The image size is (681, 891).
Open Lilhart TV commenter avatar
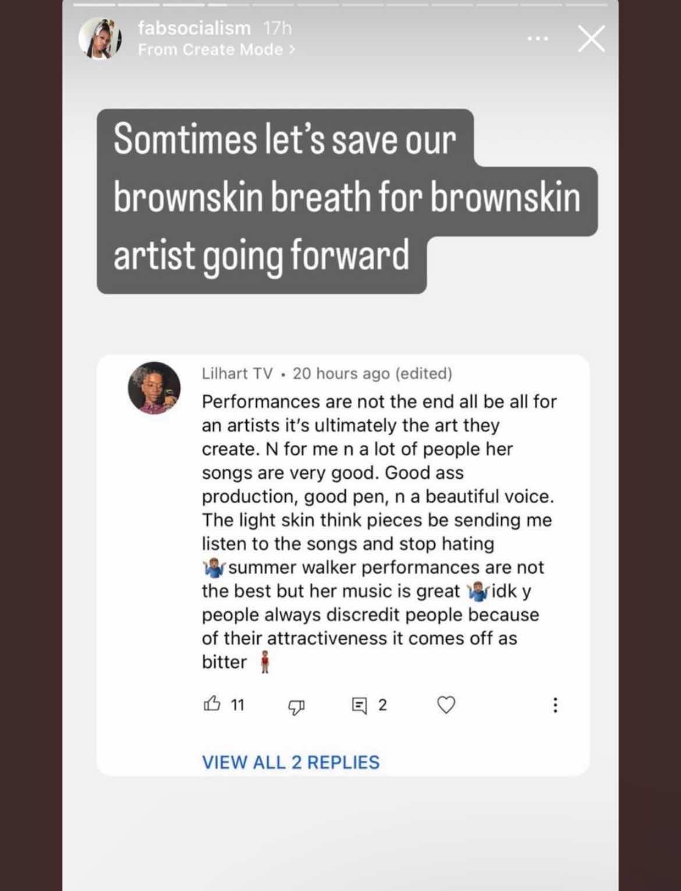154,388
